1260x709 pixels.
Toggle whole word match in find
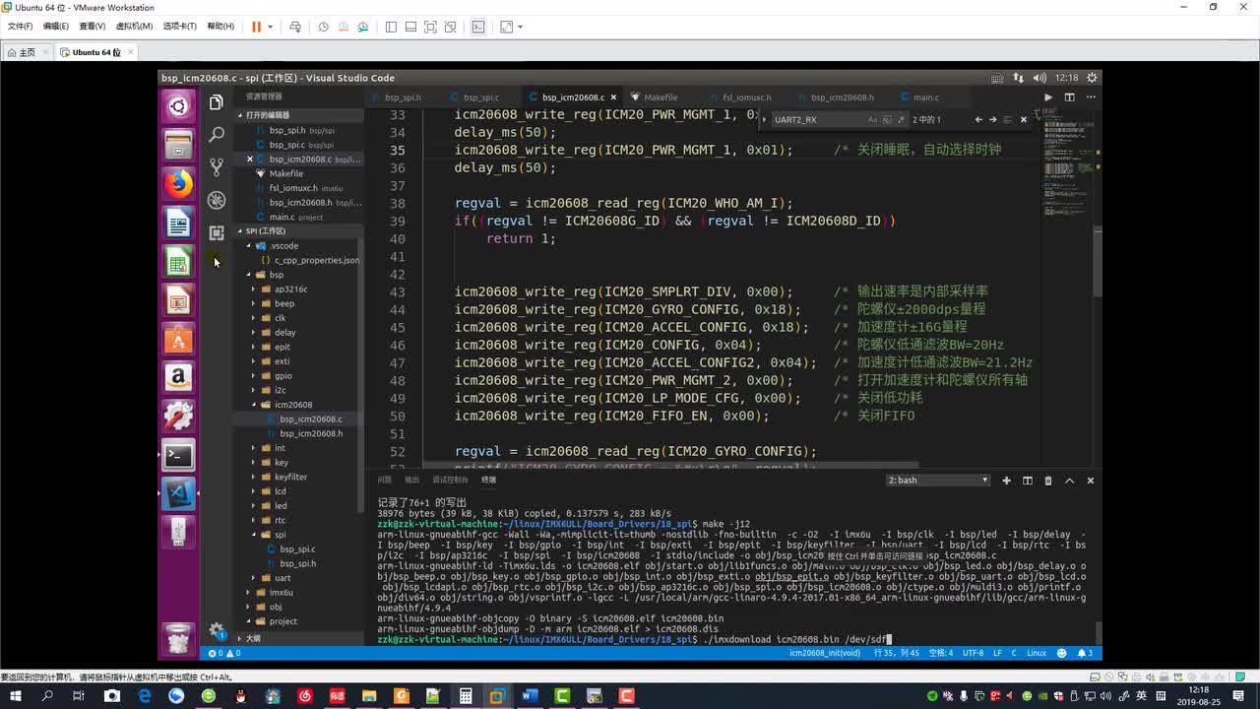coord(886,119)
